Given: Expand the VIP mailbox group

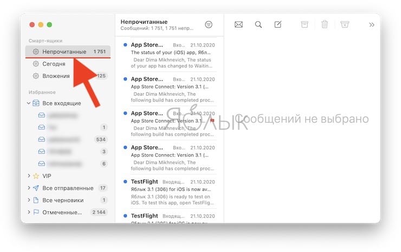Looking at the screenshot, I should coord(29,176).
